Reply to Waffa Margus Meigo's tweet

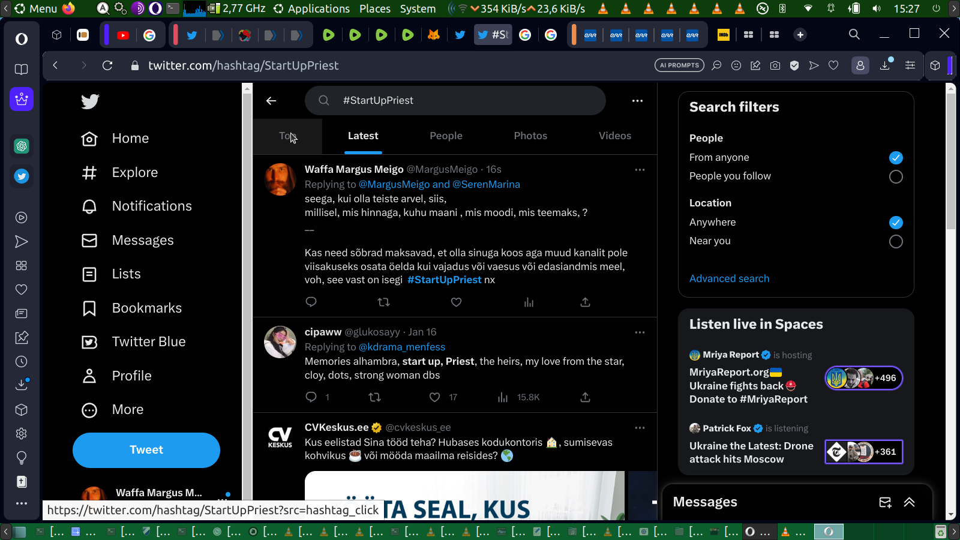311,302
